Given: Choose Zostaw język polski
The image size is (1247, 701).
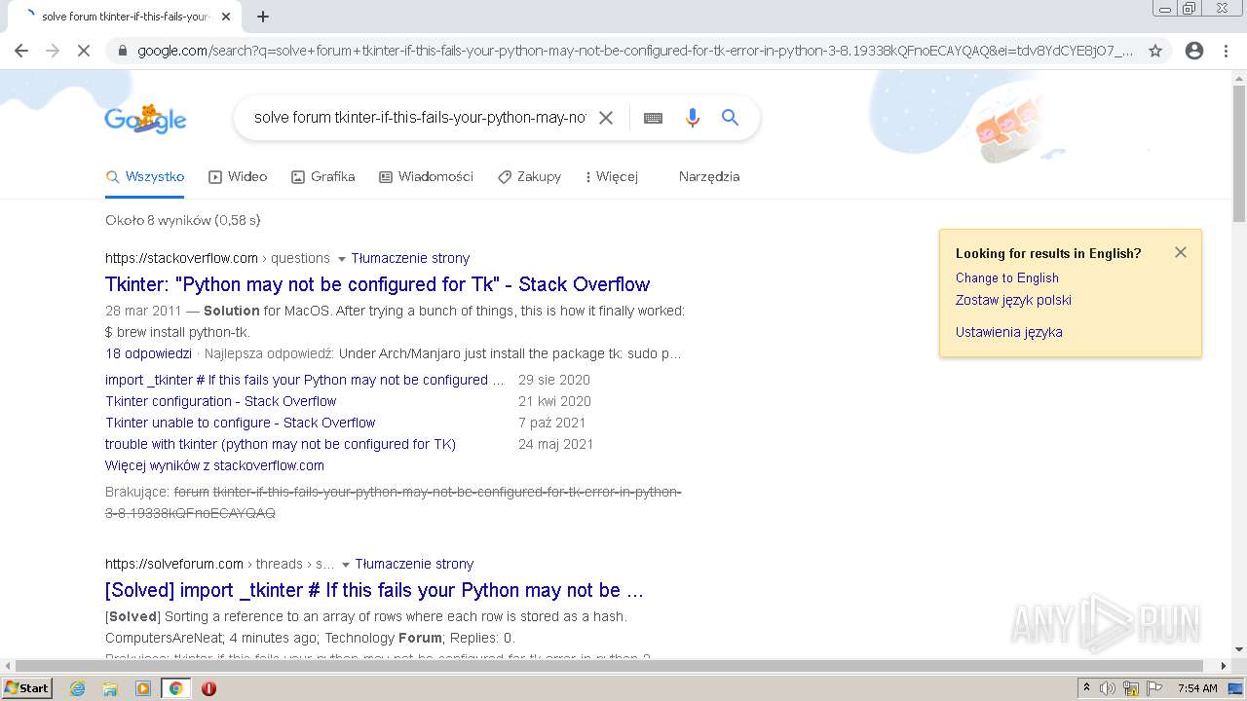Looking at the screenshot, I should click(1013, 300).
